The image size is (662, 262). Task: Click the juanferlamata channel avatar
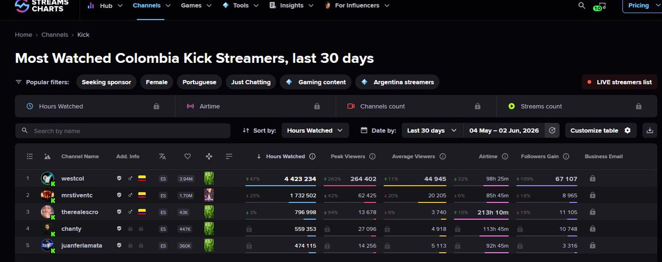pyautogui.click(x=47, y=245)
